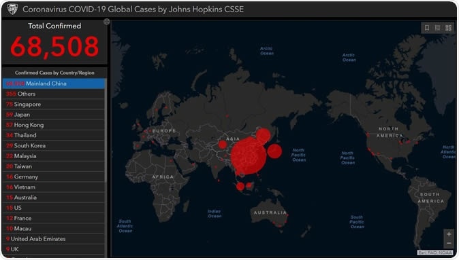The width and height of the screenshot is (459, 260).
Task: Click the red circle over Japan
Action: tap(274, 151)
